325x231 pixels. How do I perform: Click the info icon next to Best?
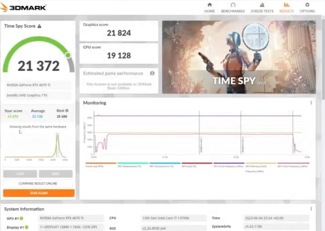coord(67,111)
